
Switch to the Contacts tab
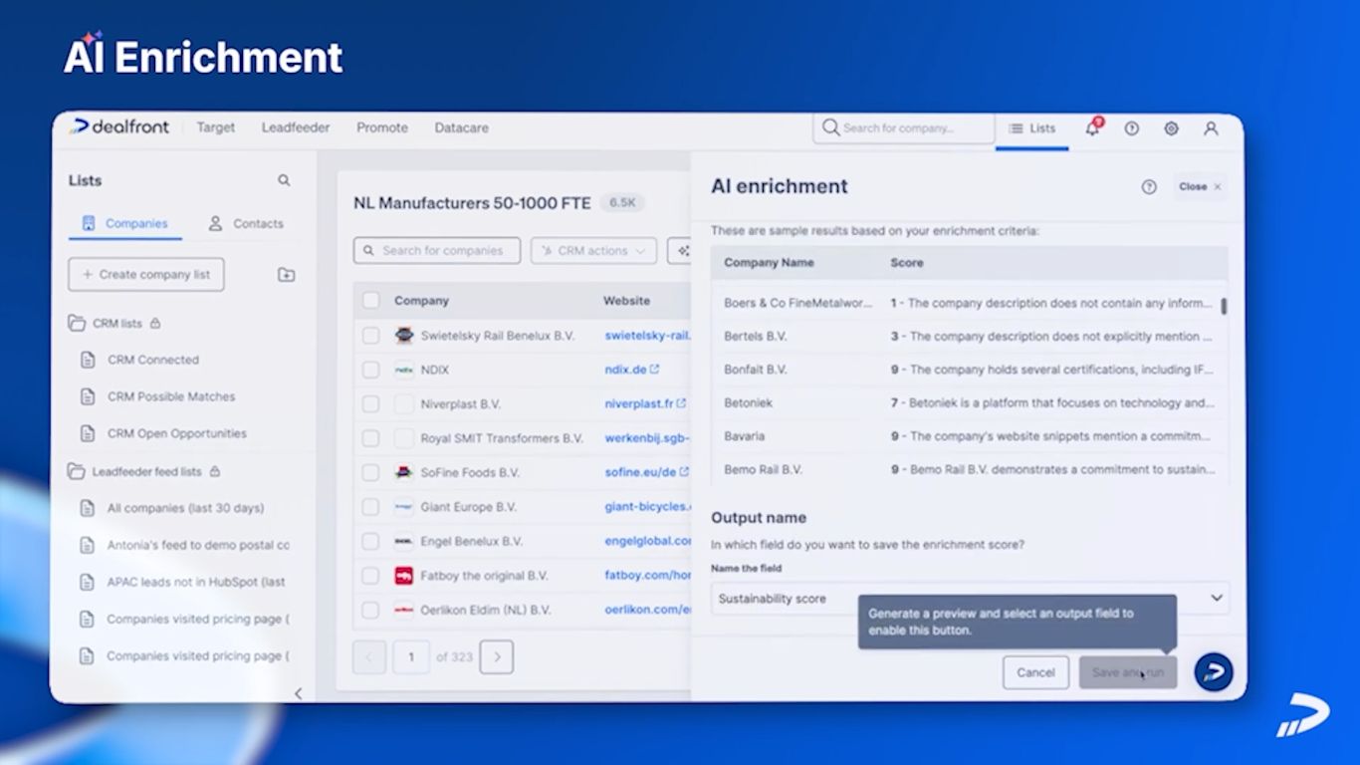click(x=246, y=223)
